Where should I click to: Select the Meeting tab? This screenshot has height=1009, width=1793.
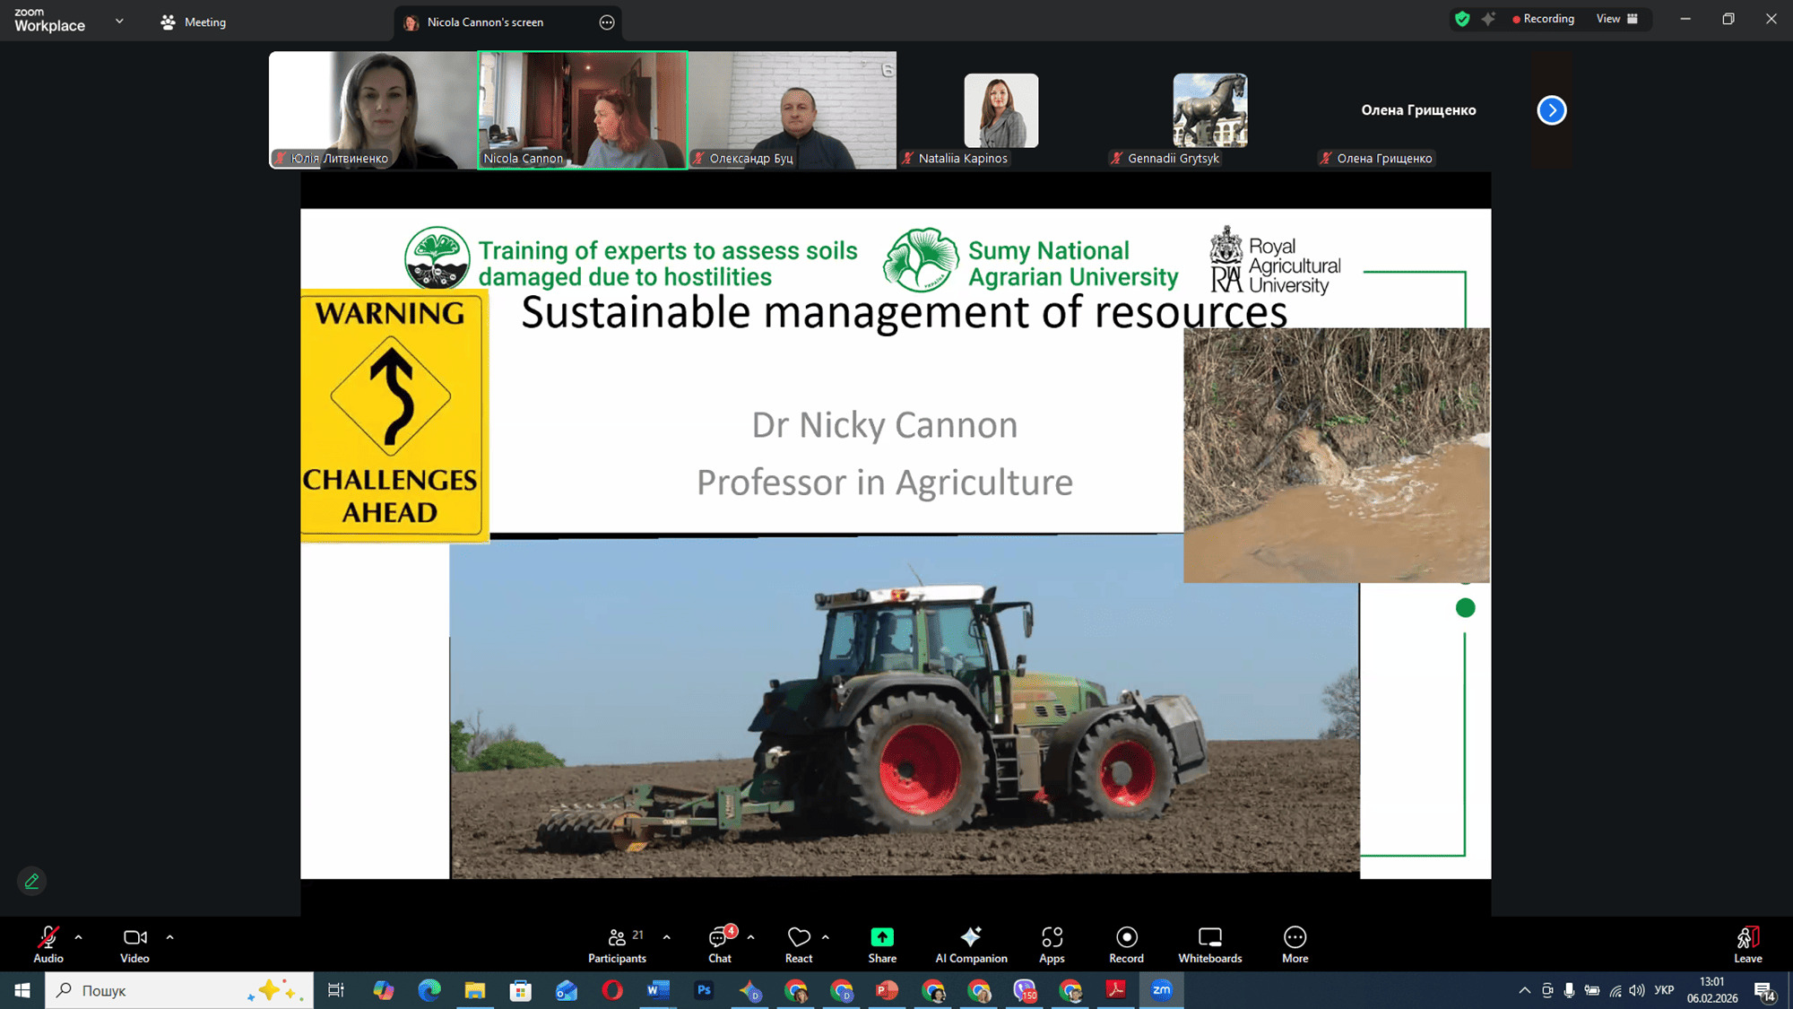pos(194,22)
